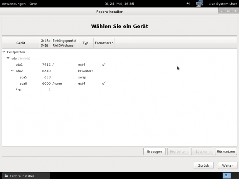
Task: Click the date and time clock
Action: 119,3
